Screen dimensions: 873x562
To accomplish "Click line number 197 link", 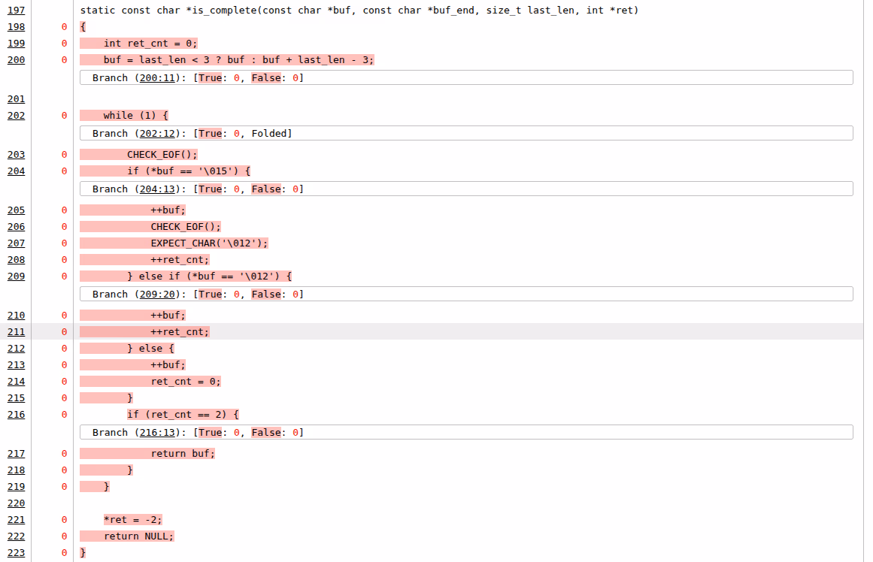I will (16, 11).
